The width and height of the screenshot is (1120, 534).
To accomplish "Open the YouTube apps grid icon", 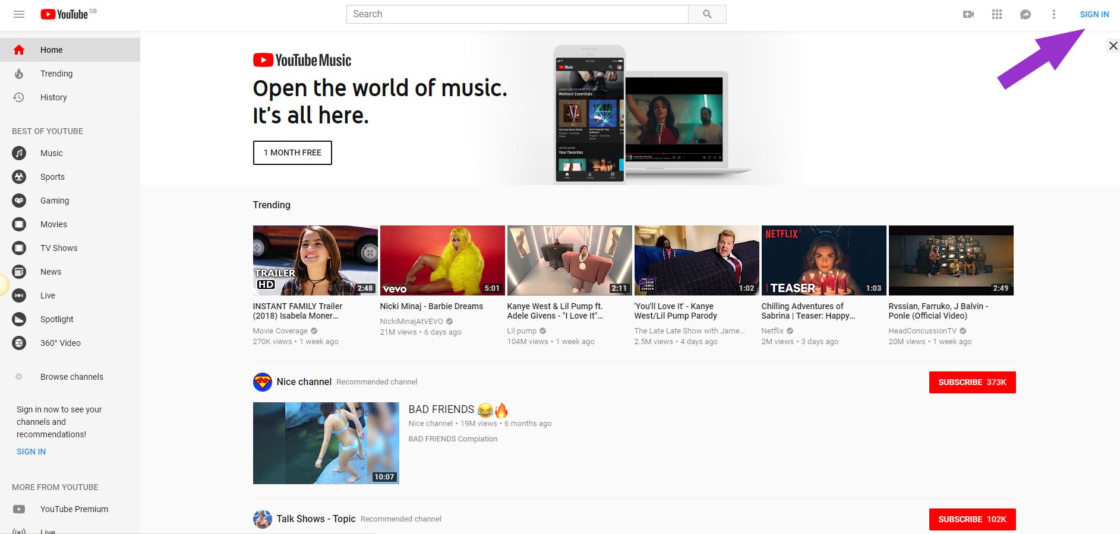I will (997, 14).
